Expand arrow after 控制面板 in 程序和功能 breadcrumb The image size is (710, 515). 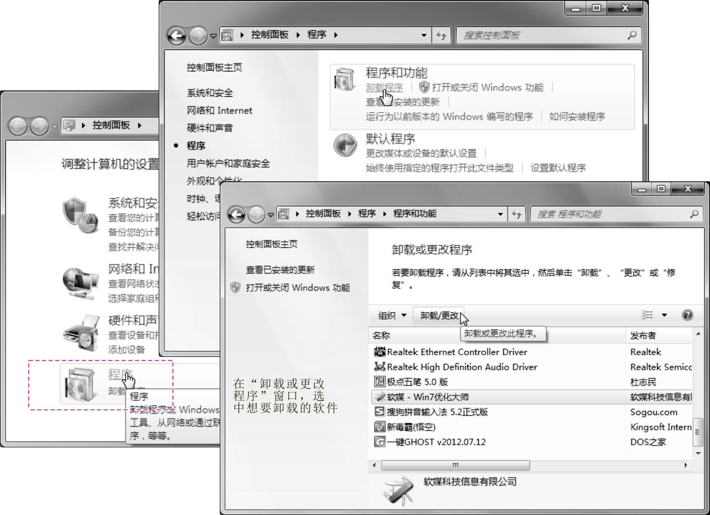(x=349, y=214)
